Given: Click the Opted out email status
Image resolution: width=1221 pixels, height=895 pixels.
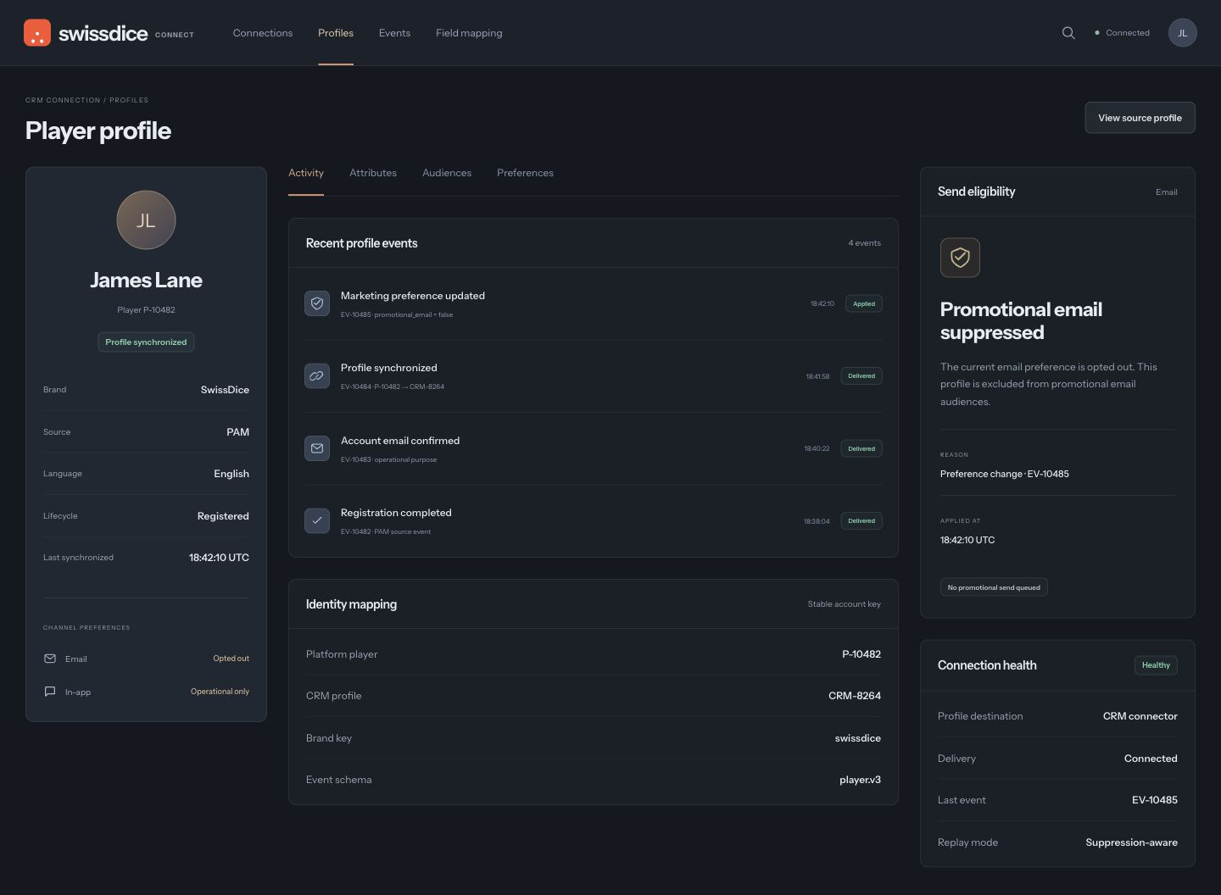Looking at the screenshot, I should click(x=231, y=659).
